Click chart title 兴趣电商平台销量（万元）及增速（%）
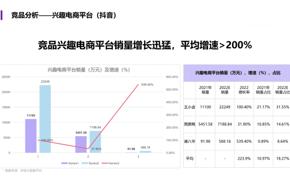Screen dimensions: 290x183 click(89, 70)
